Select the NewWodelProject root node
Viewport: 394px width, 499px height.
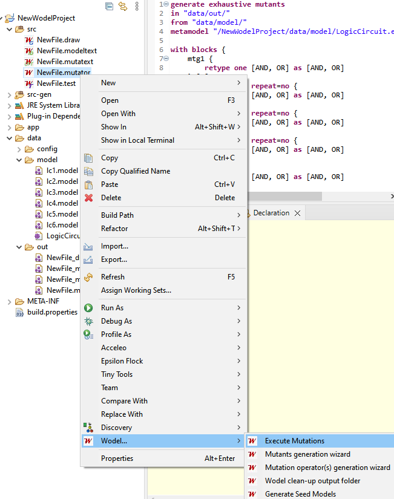tap(46, 18)
